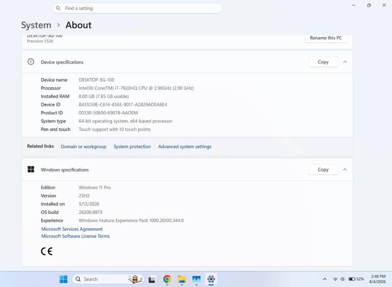Select Touch support with 10 touch points

(x=115, y=129)
